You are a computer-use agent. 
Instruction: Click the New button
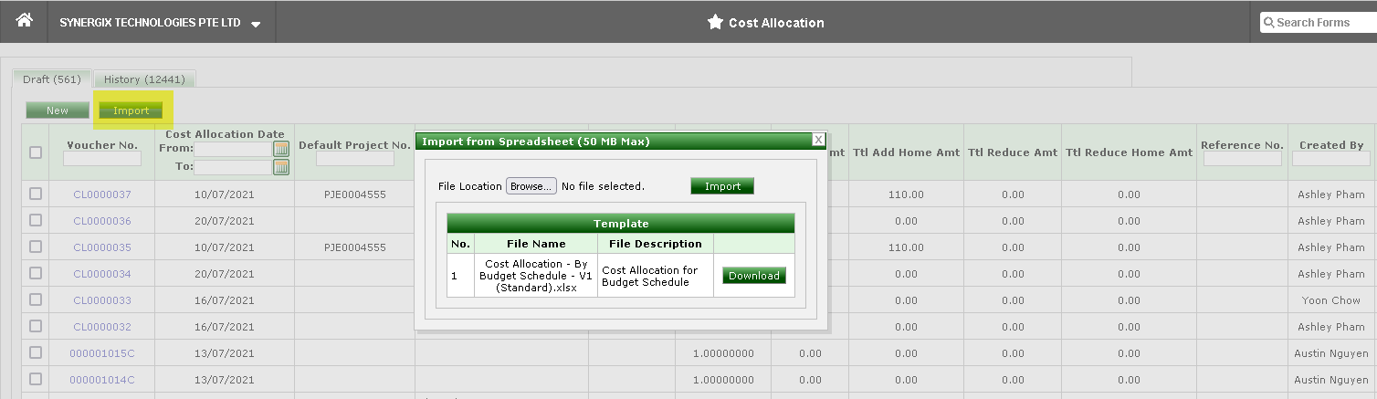pyautogui.click(x=58, y=110)
